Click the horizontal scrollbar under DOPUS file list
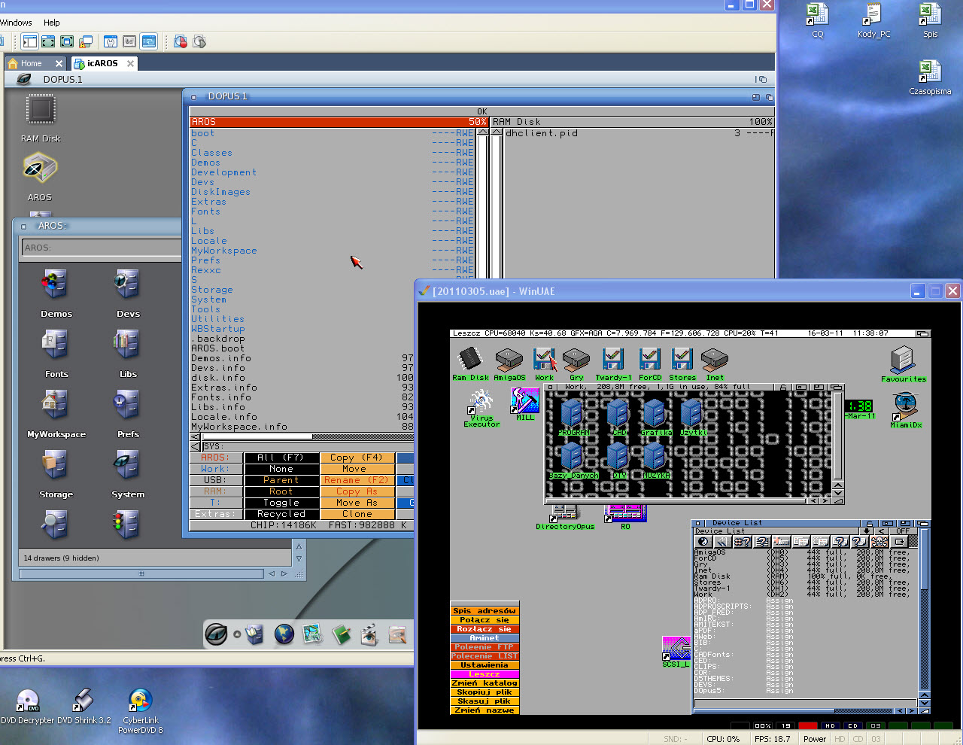 [307, 436]
